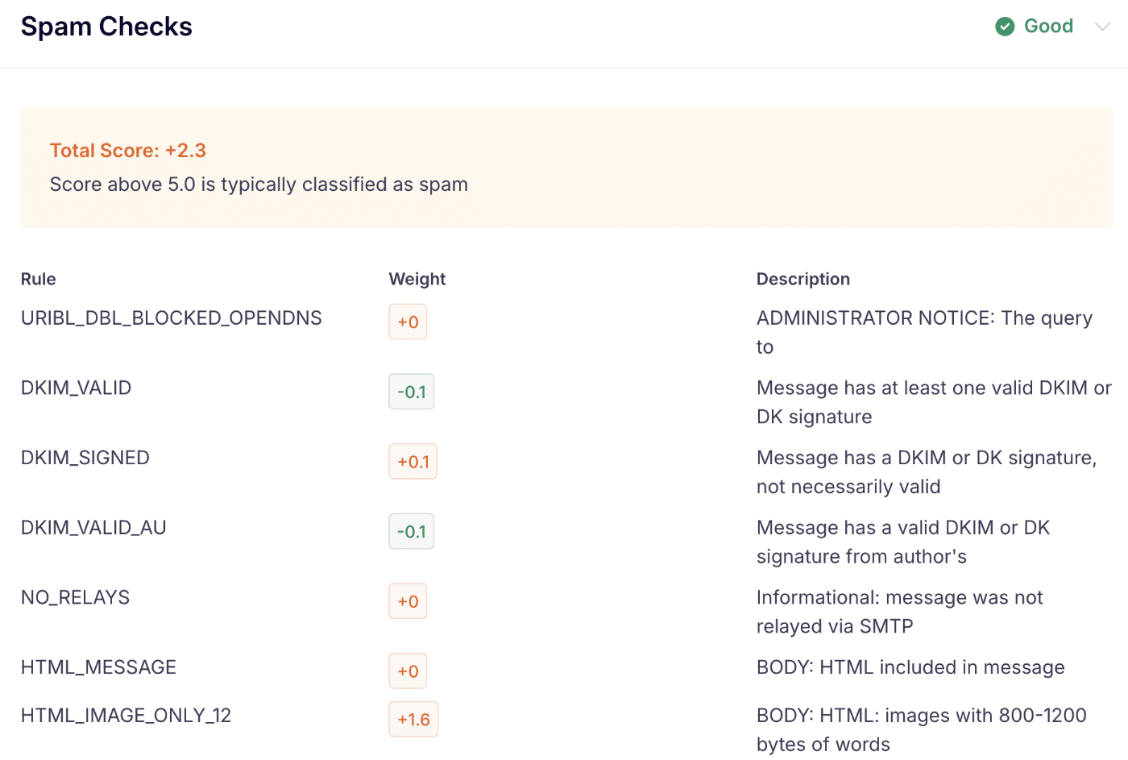The image size is (1128, 760).
Task: Collapse the Spam Checks section chevron
Action: [1102, 27]
